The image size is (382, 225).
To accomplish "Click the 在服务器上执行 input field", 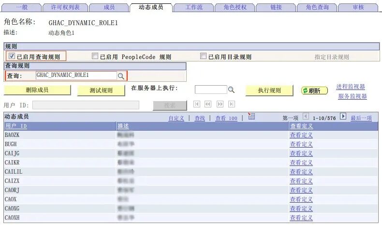I will (x=211, y=90).
